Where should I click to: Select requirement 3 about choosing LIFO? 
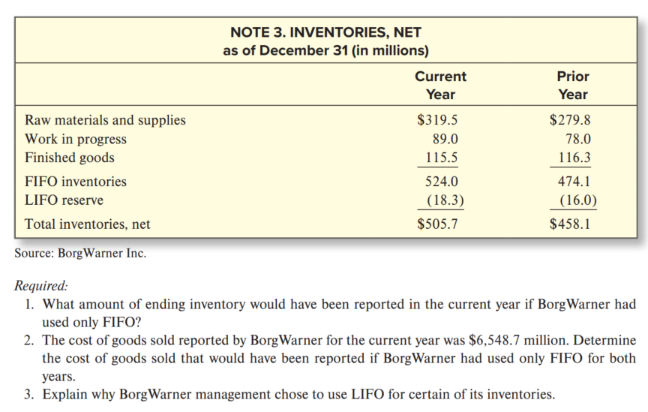pyautogui.click(x=298, y=395)
